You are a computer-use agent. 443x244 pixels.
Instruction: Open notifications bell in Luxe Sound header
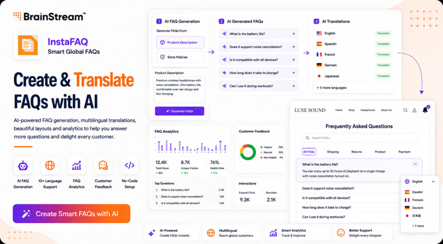tap(425, 110)
